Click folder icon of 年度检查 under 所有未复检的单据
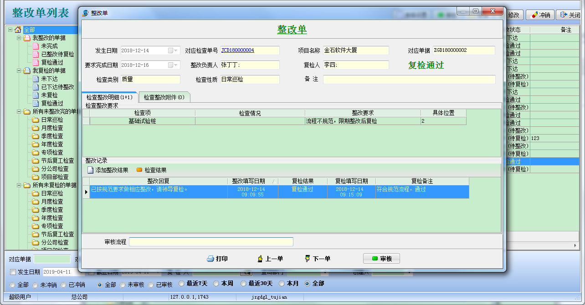 pos(36,218)
